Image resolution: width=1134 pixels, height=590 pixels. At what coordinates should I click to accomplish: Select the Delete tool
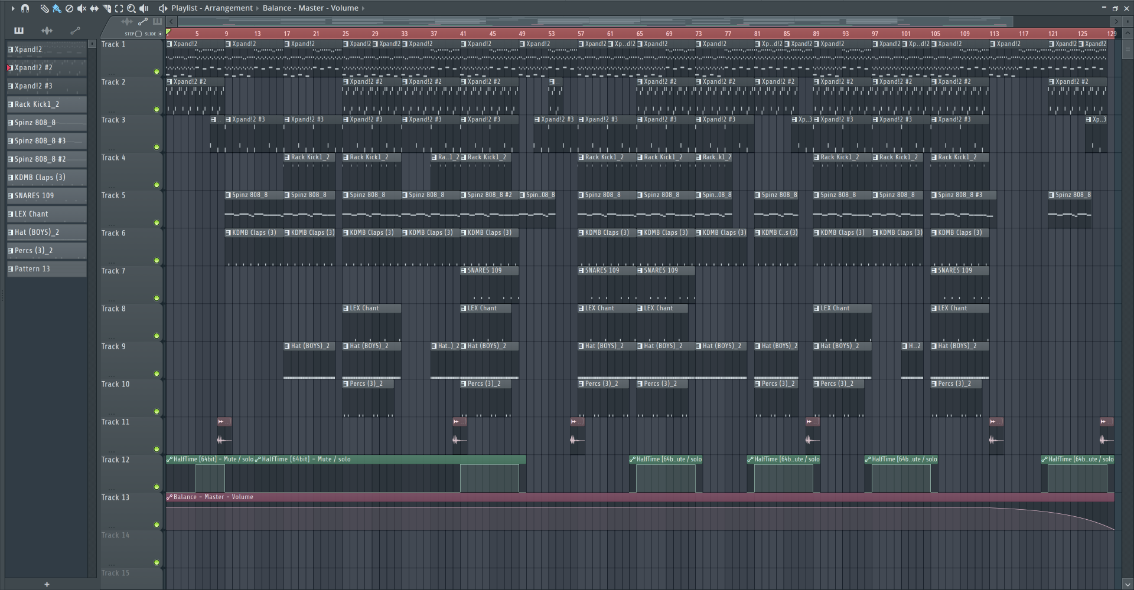tap(69, 8)
